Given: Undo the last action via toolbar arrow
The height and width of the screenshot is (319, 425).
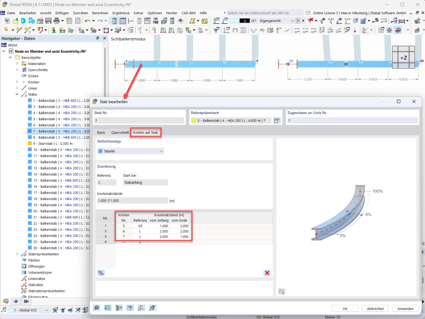Looking at the screenshot, I should pyautogui.click(x=87, y=21).
